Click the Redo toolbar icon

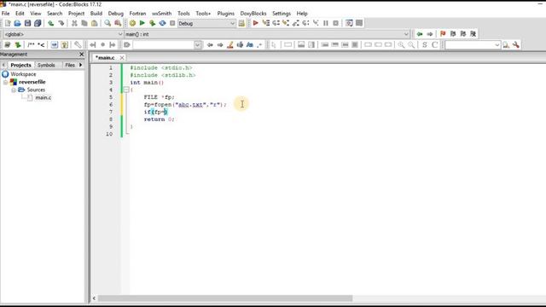61,23
